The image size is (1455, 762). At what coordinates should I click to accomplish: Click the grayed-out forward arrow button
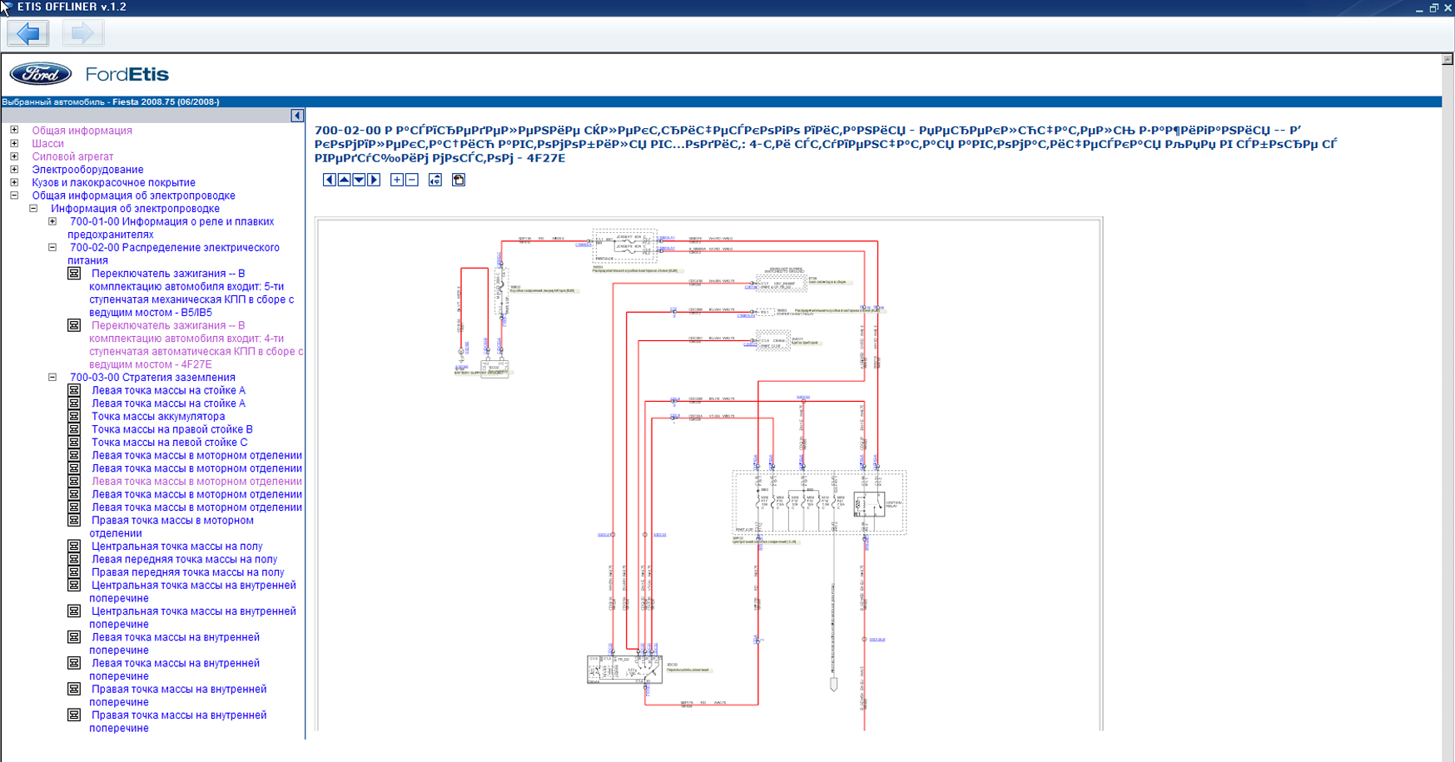coord(82,33)
